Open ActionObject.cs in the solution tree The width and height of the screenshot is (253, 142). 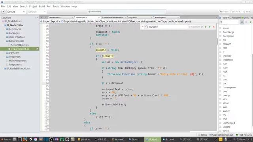19,45
